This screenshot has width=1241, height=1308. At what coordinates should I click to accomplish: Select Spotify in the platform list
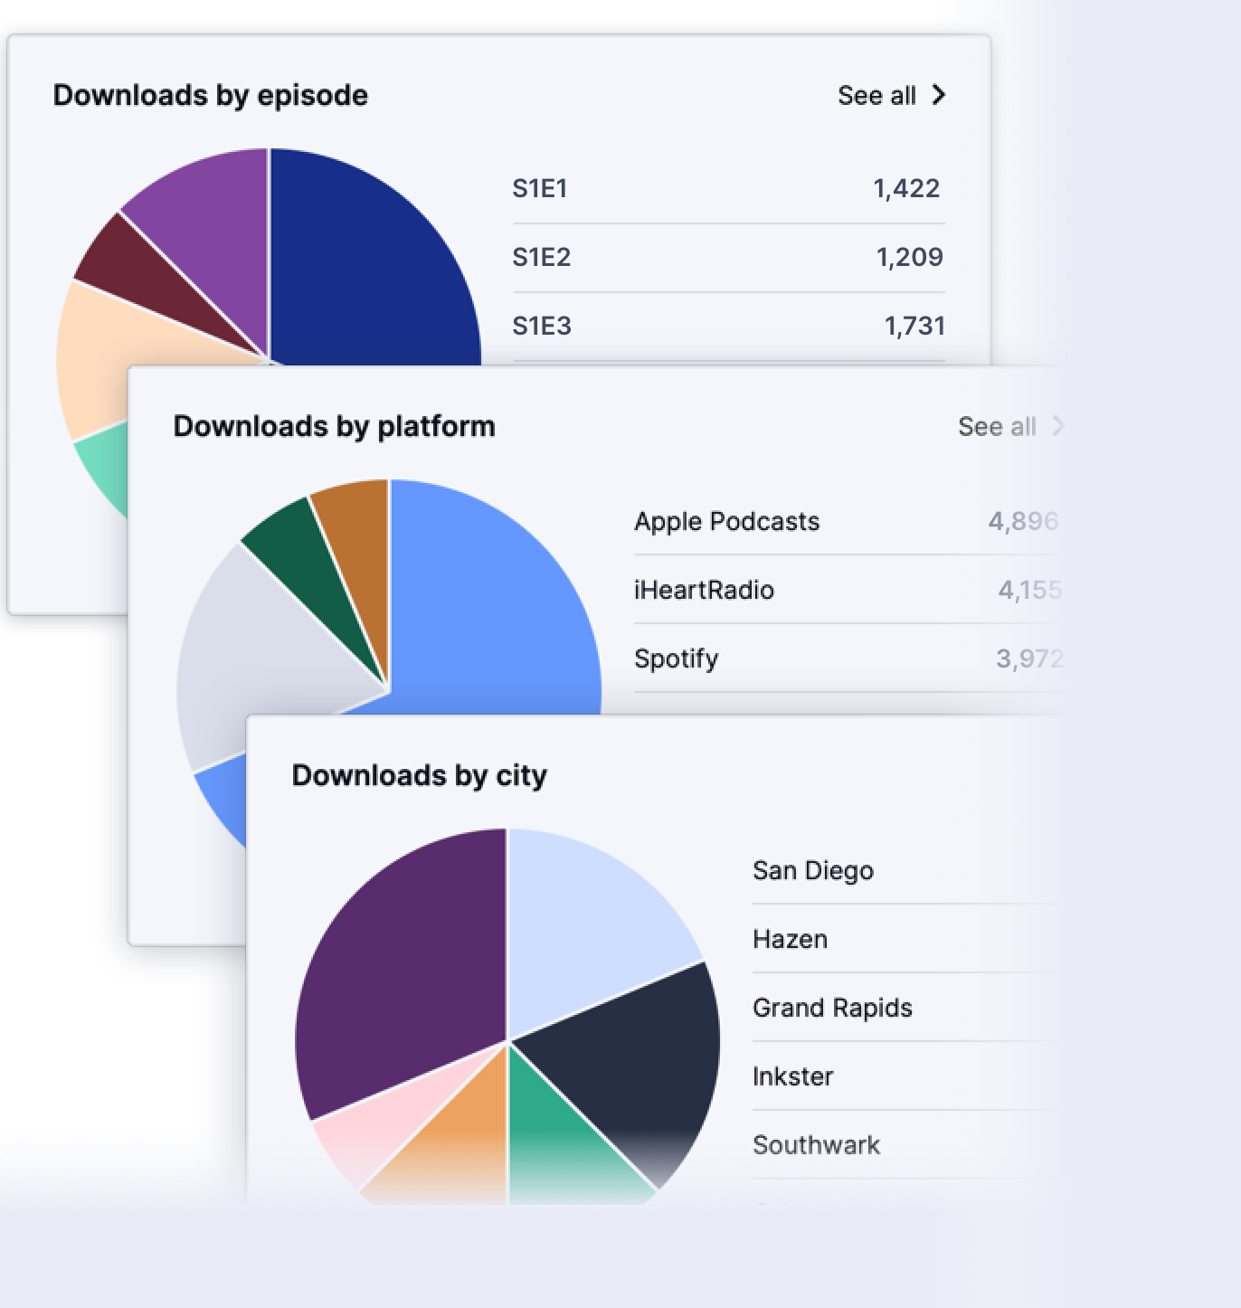point(676,659)
